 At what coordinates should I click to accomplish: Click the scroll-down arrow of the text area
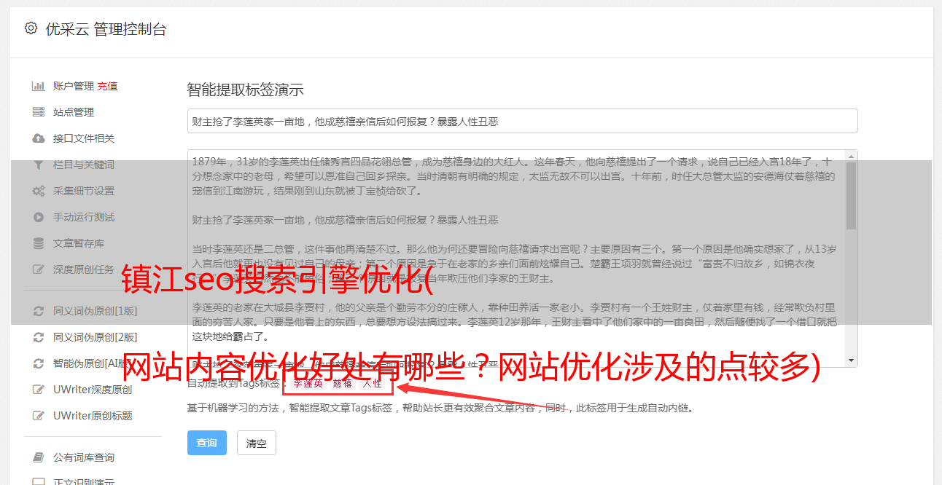(851, 360)
